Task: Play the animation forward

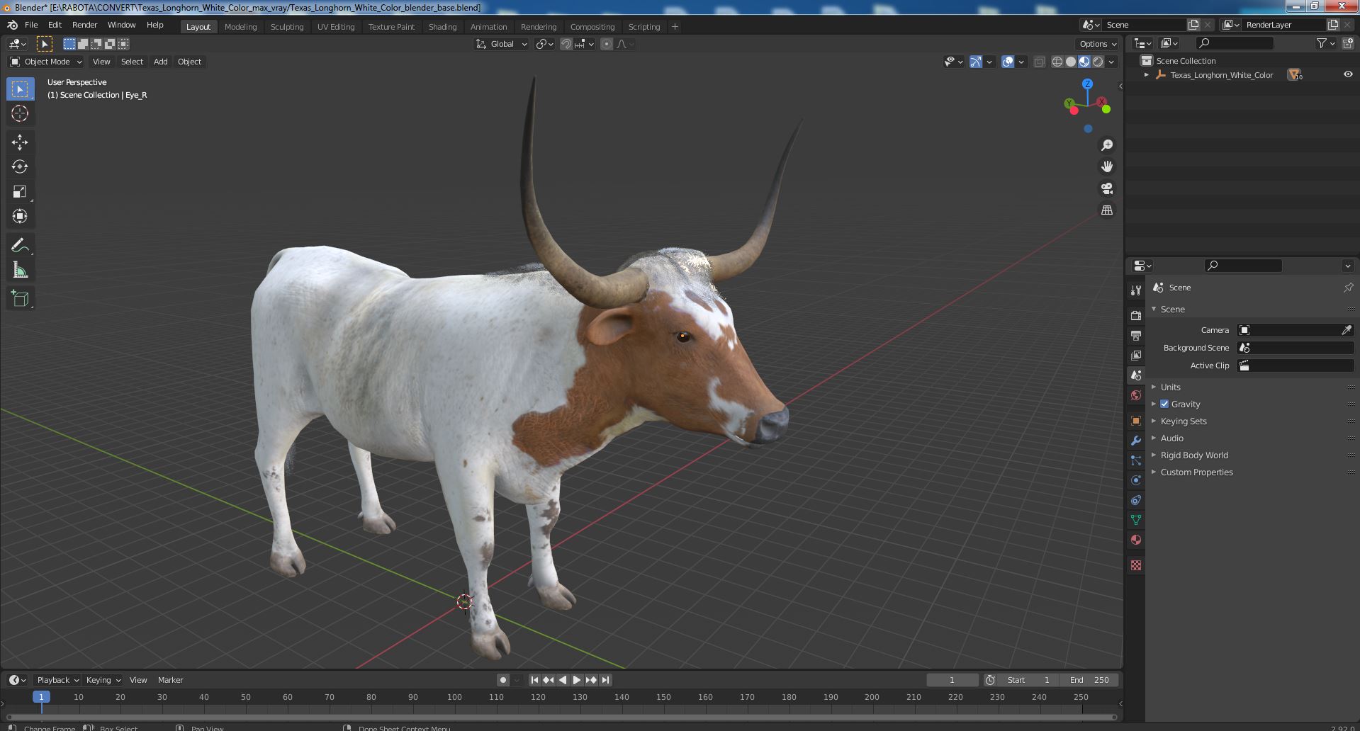Action: [577, 680]
